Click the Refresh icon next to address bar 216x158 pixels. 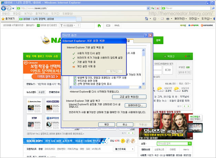(153, 8)
